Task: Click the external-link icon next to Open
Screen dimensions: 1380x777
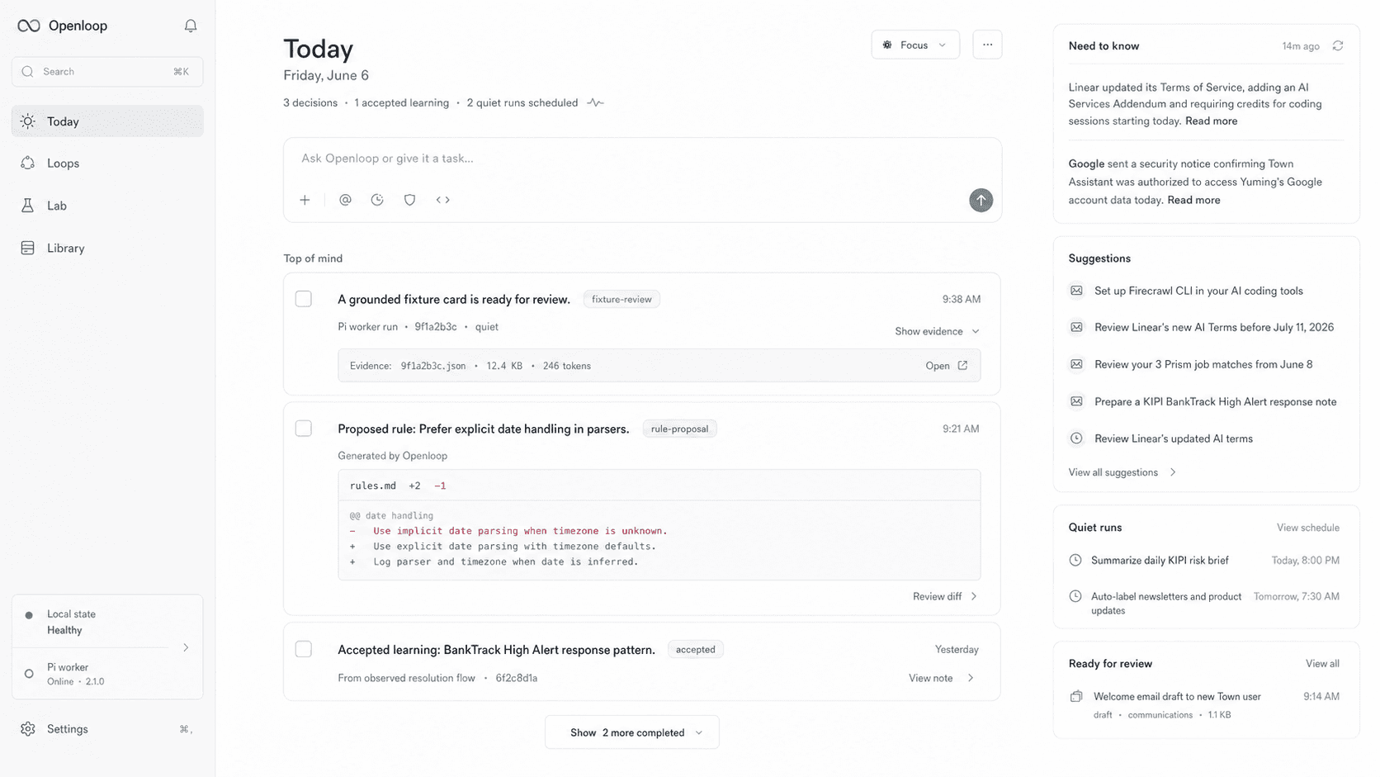Action: [x=962, y=366]
